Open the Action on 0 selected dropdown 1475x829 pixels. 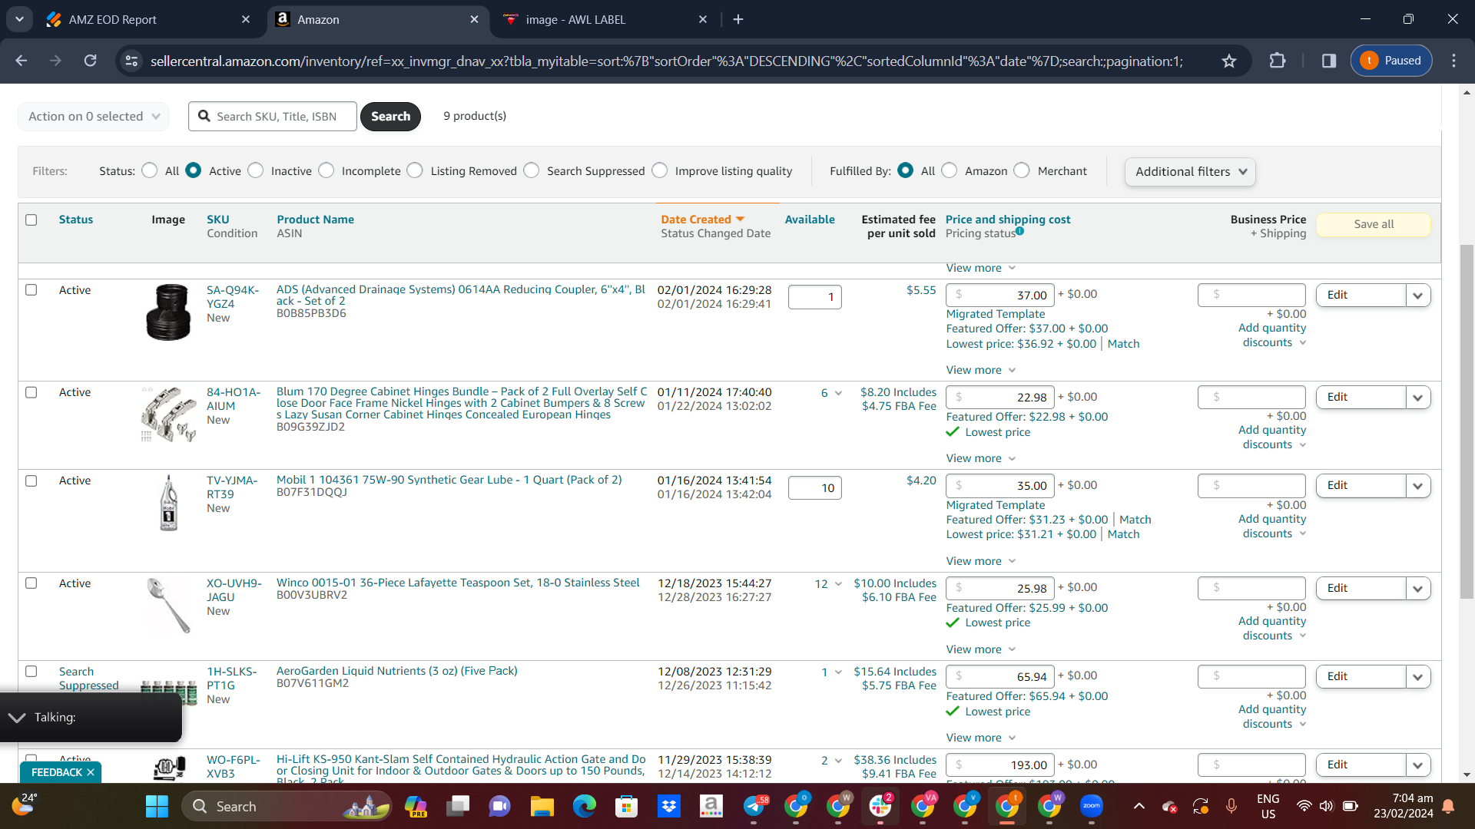tap(93, 117)
